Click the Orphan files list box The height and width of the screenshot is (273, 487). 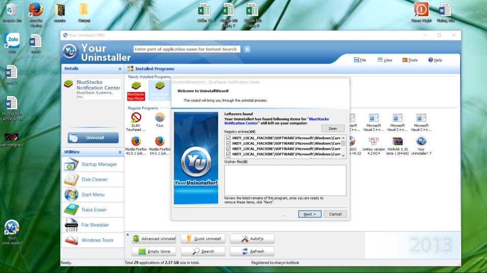[285, 180]
